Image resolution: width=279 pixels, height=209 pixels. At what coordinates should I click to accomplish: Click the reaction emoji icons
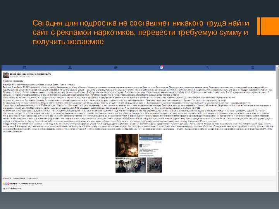6,183
